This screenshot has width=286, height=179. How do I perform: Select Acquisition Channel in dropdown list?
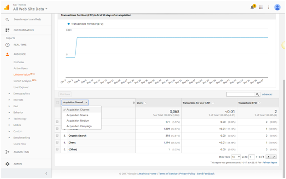(82, 109)
